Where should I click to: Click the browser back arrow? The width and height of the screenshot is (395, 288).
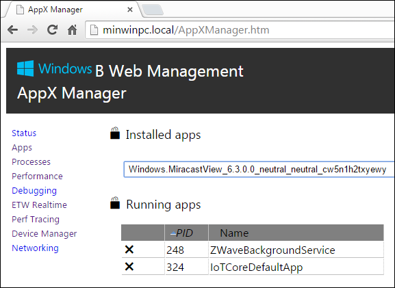(12, 30)
